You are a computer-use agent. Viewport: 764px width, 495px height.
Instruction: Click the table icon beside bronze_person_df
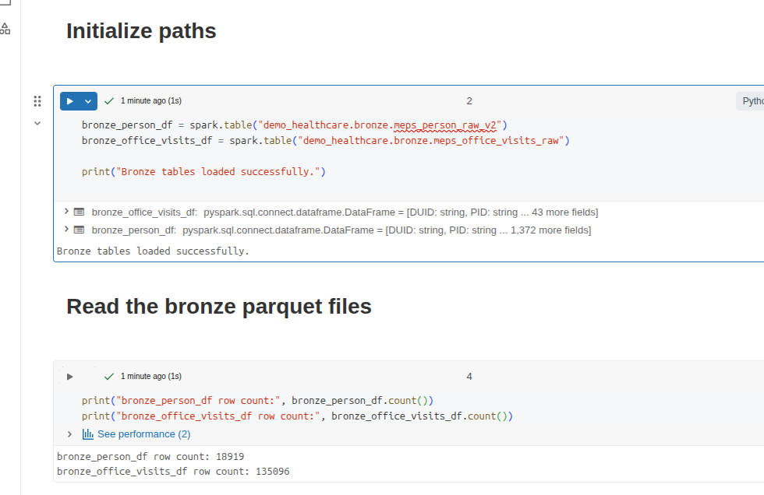click(x=80, y=230)
